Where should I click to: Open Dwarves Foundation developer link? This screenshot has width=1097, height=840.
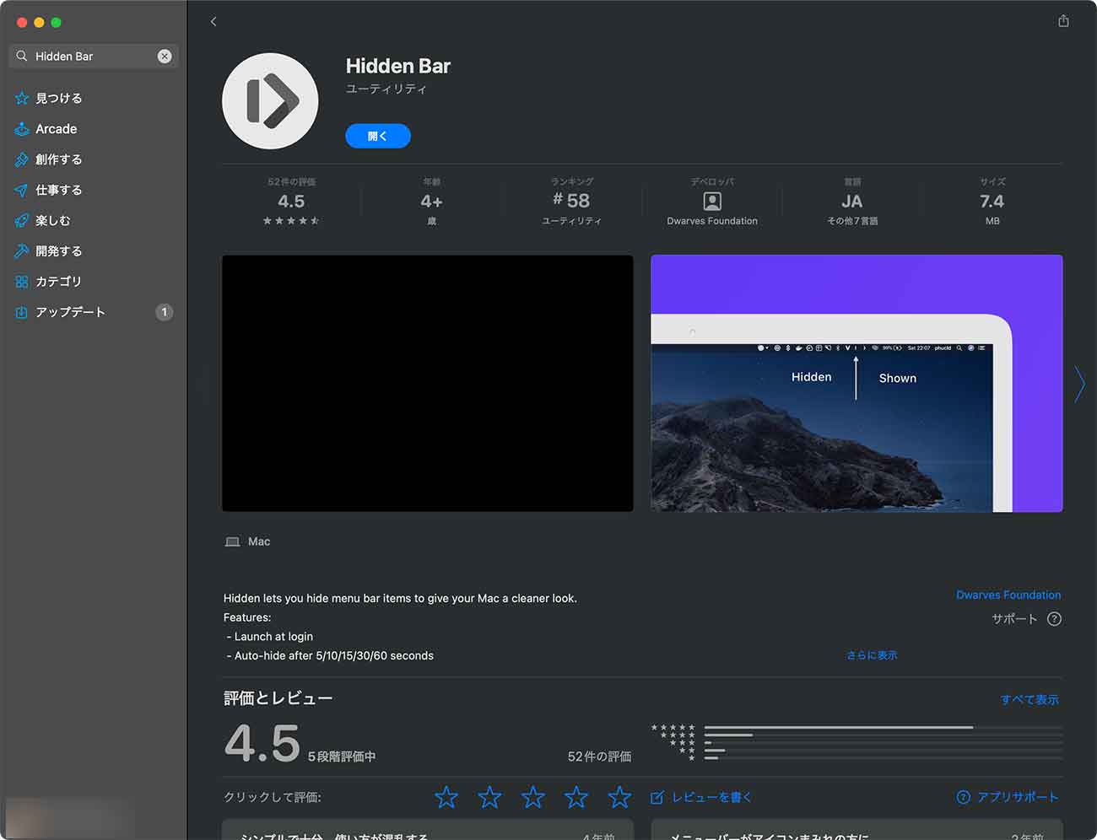(1008, 595)
